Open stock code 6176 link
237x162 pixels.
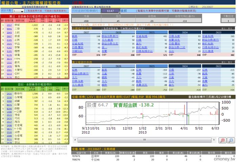click(x=9, y=55)
